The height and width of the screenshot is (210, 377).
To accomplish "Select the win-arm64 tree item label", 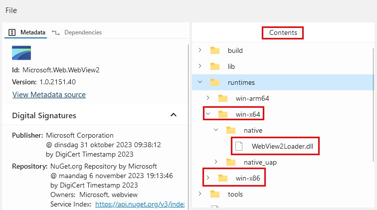I will (252, 98).
